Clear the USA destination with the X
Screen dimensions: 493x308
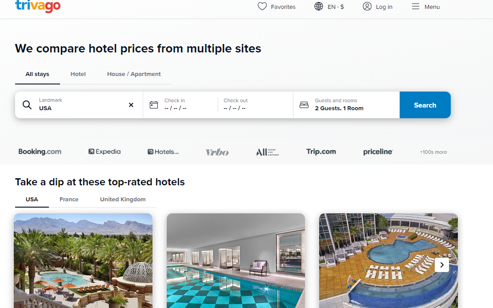click(x=131, y=105)
